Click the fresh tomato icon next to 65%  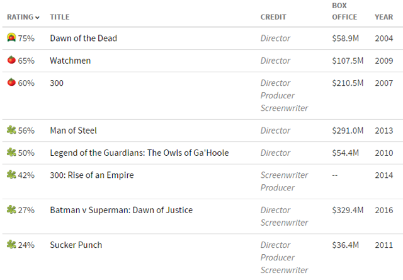[11, 60]
